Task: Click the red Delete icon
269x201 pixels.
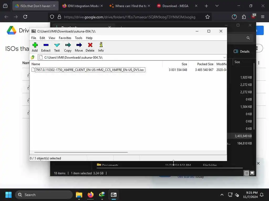Action: (90, 47)
